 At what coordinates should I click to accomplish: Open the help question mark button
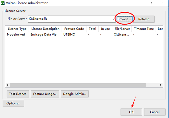151,3
